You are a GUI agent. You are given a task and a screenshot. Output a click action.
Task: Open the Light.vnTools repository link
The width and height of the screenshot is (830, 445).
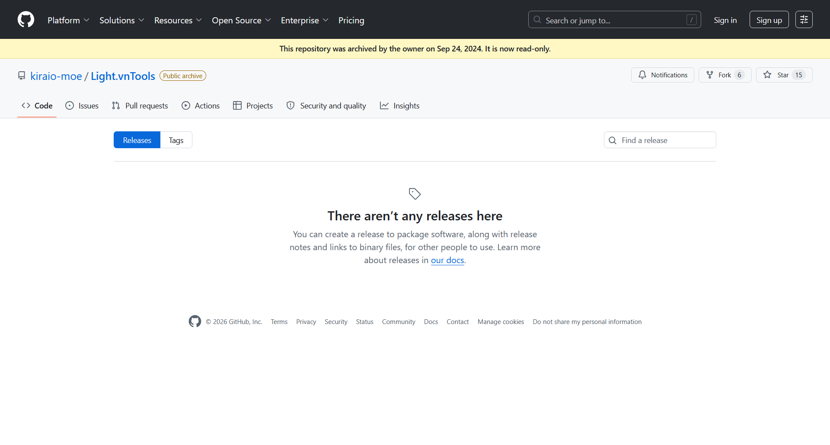click(x=123, y=76)
